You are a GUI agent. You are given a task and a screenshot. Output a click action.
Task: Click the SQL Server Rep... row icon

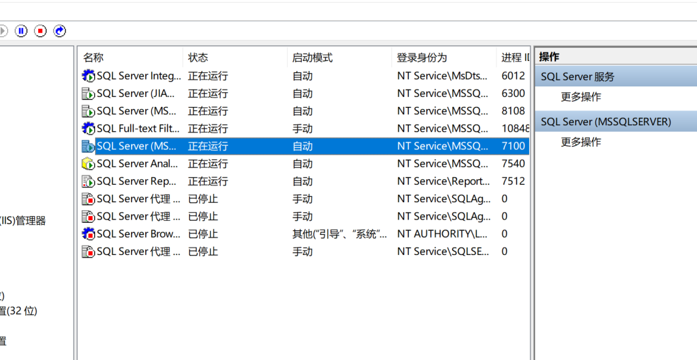point(88,181)
